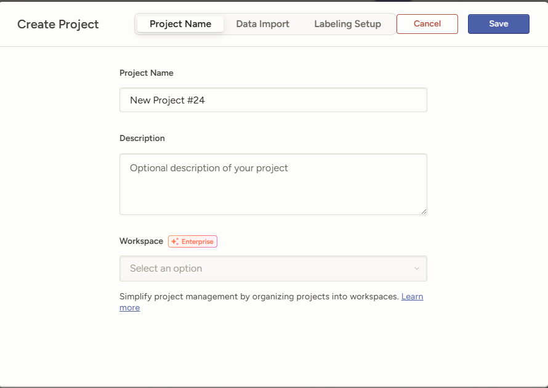Viewport: 548px width, 388px height.
Task: Click the Workspace dropdown chevron arrow
Action: coord(417,269)
